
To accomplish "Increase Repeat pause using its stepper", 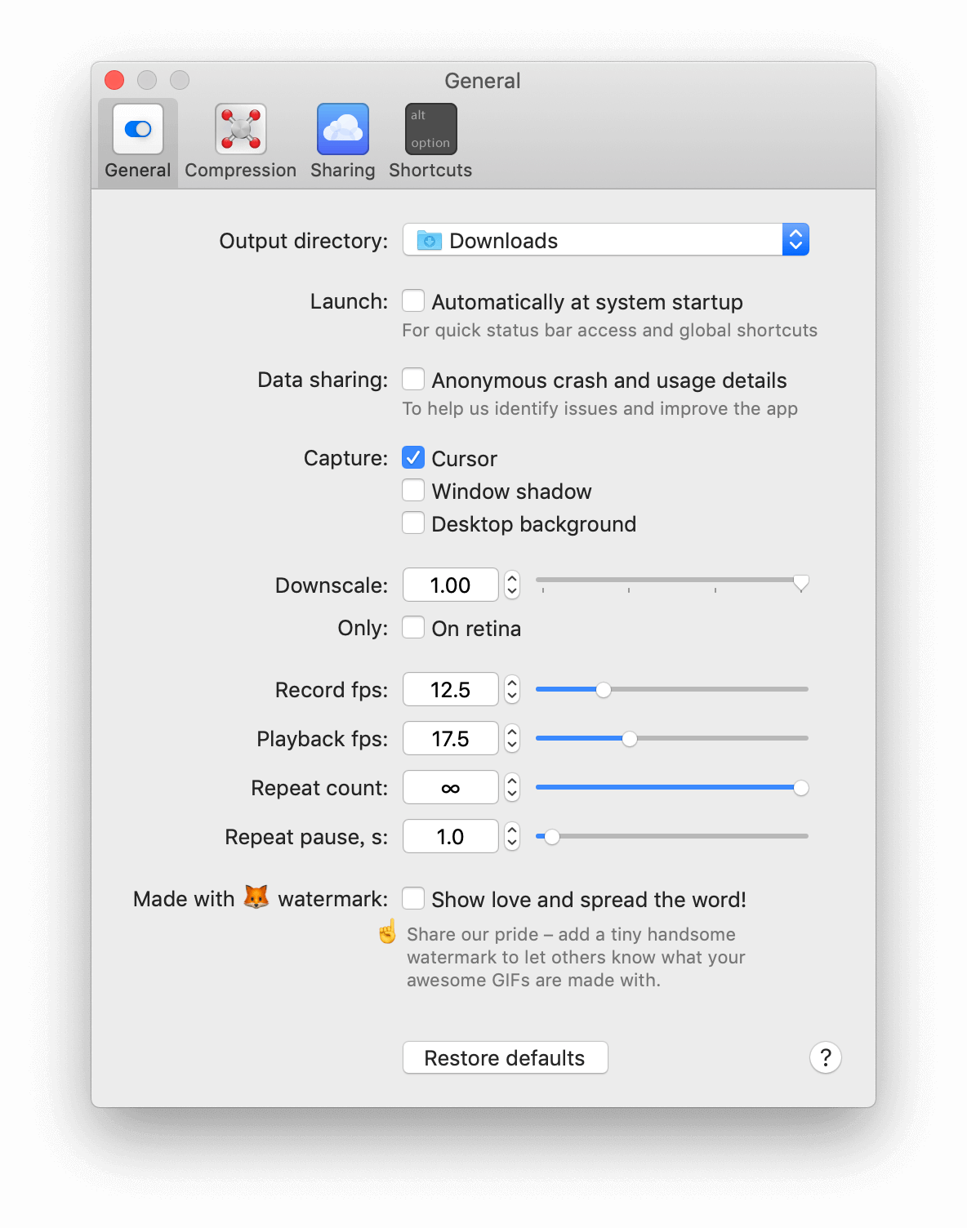I will point(510,830).
